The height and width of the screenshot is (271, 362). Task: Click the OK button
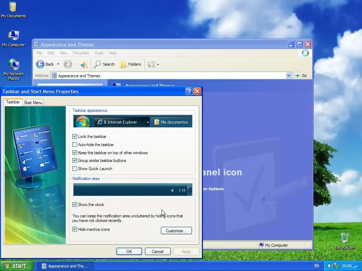click(129, 251)
